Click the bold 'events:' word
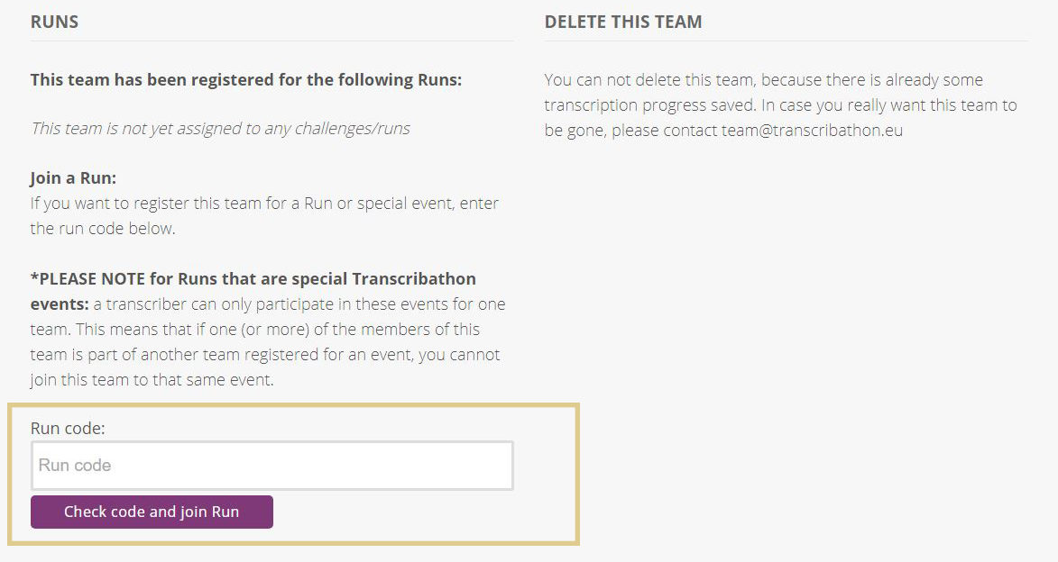This screenshot has width=1058, height=562. coord(60,304)
